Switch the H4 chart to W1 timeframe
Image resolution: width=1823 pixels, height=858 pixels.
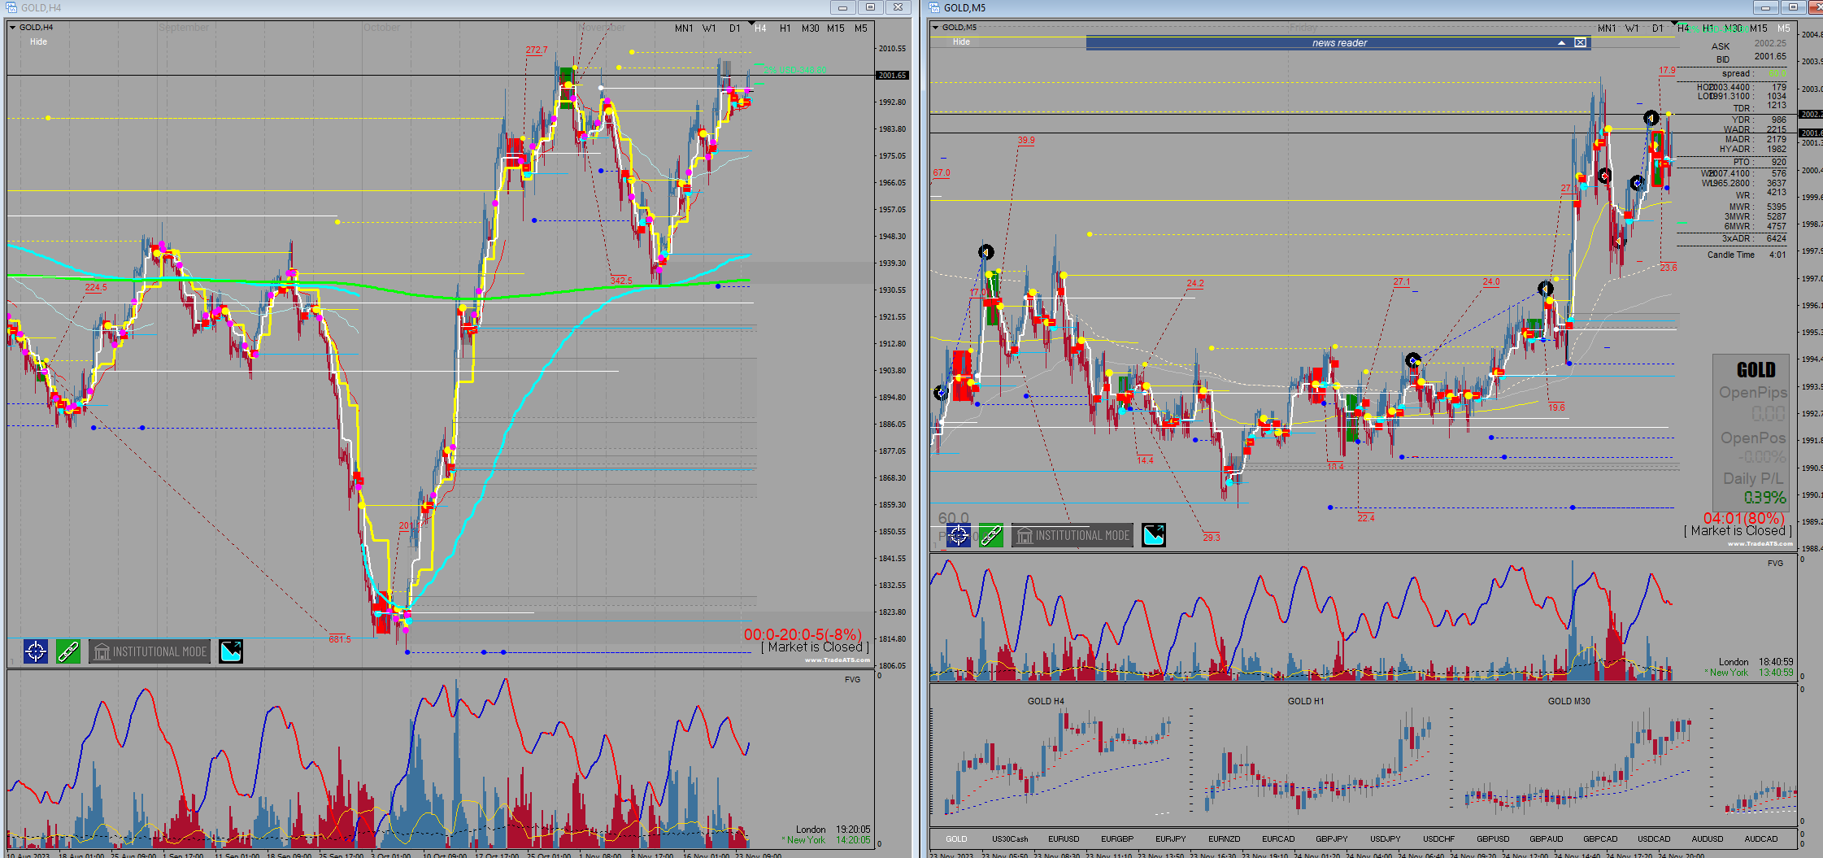(x=709, y=28)
